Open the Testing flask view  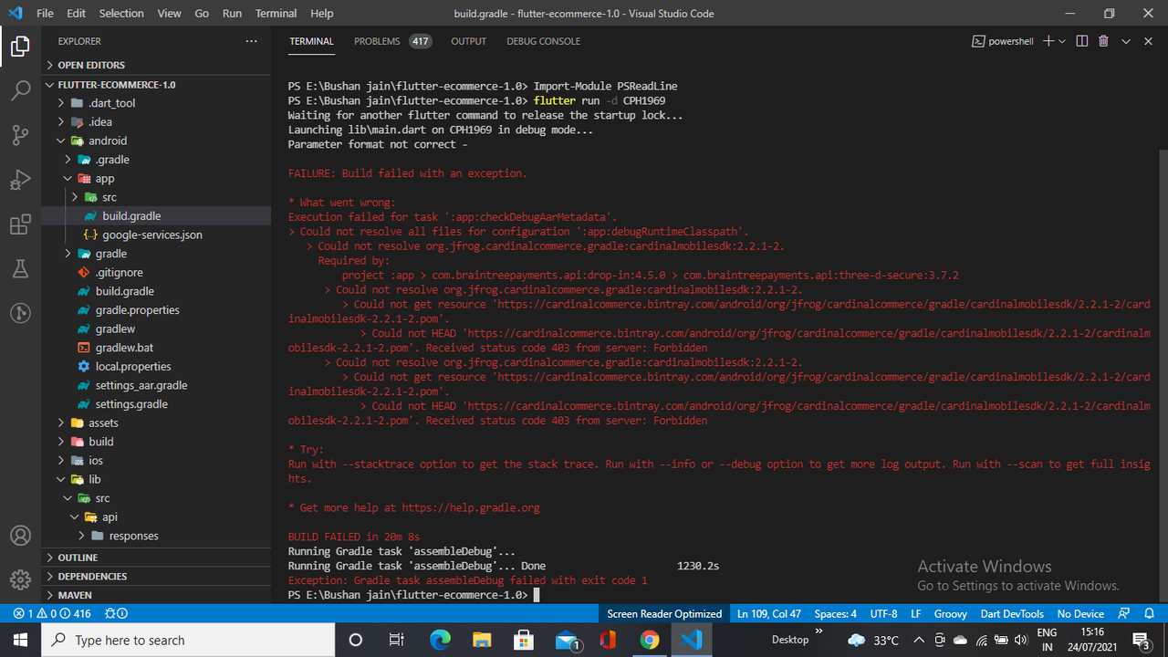(x=20, y=268)
